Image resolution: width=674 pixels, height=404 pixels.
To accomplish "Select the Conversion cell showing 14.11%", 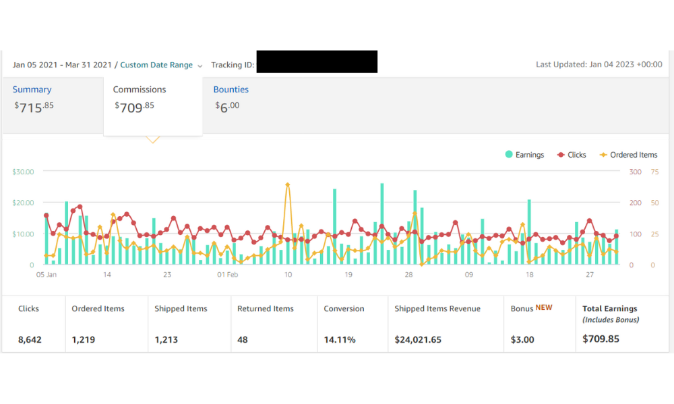I will (353, 324).
